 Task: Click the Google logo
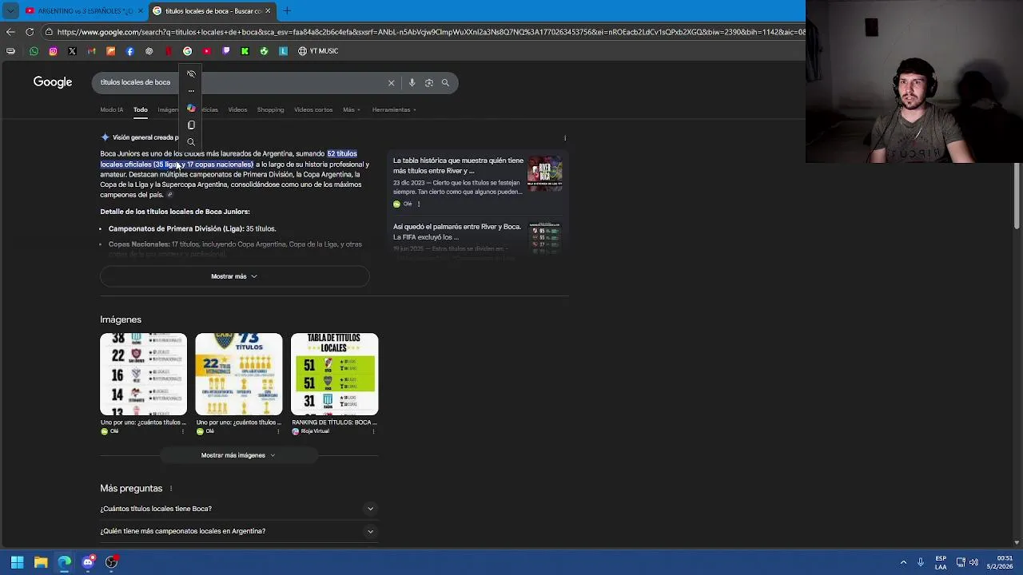pos(53,82)
